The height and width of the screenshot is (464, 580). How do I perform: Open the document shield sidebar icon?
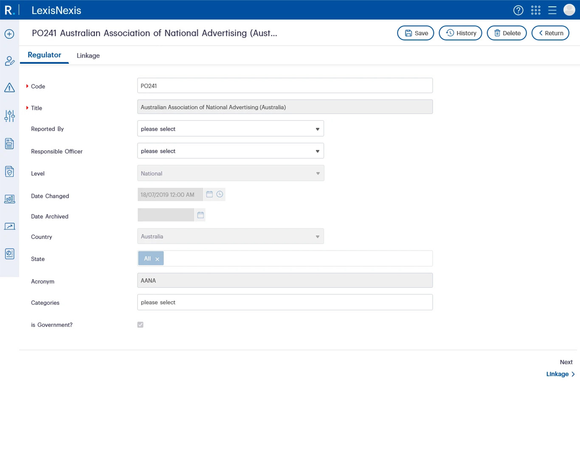point(9,172)
